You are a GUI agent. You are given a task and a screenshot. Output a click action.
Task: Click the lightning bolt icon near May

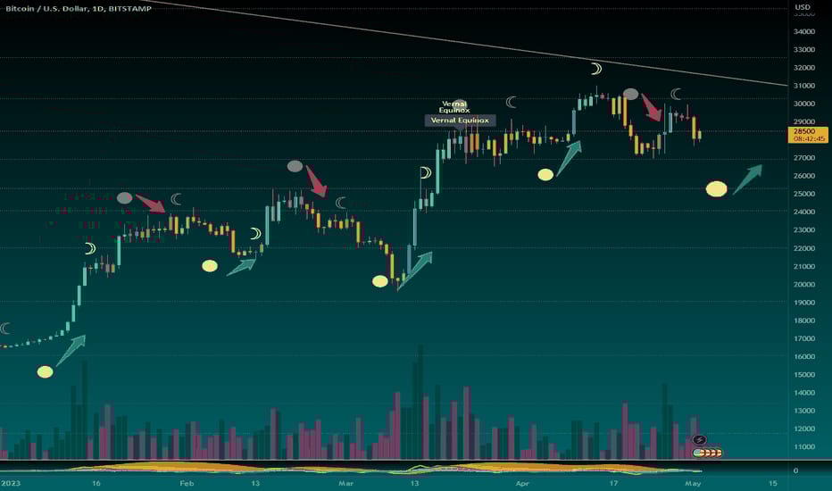click(x=699, y=439)
